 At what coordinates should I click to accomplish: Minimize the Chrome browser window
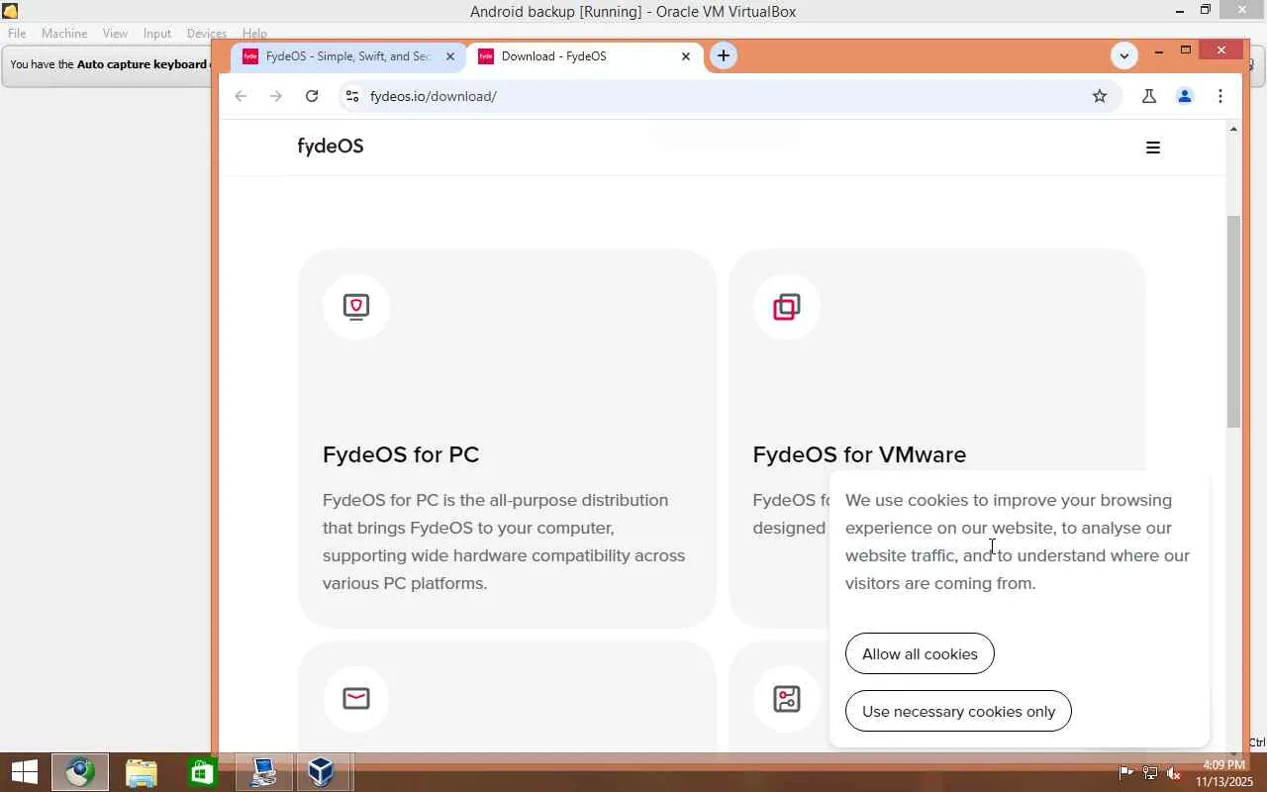[x=1158, y=50]
